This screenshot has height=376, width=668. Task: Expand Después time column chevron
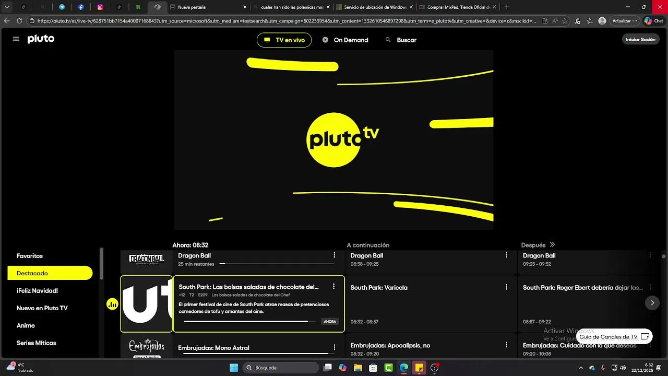pyautogui.click(x=552, y=245)
